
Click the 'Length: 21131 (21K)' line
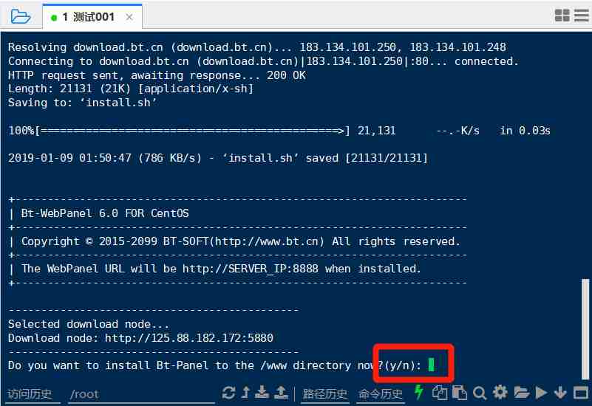click(131, 89)
